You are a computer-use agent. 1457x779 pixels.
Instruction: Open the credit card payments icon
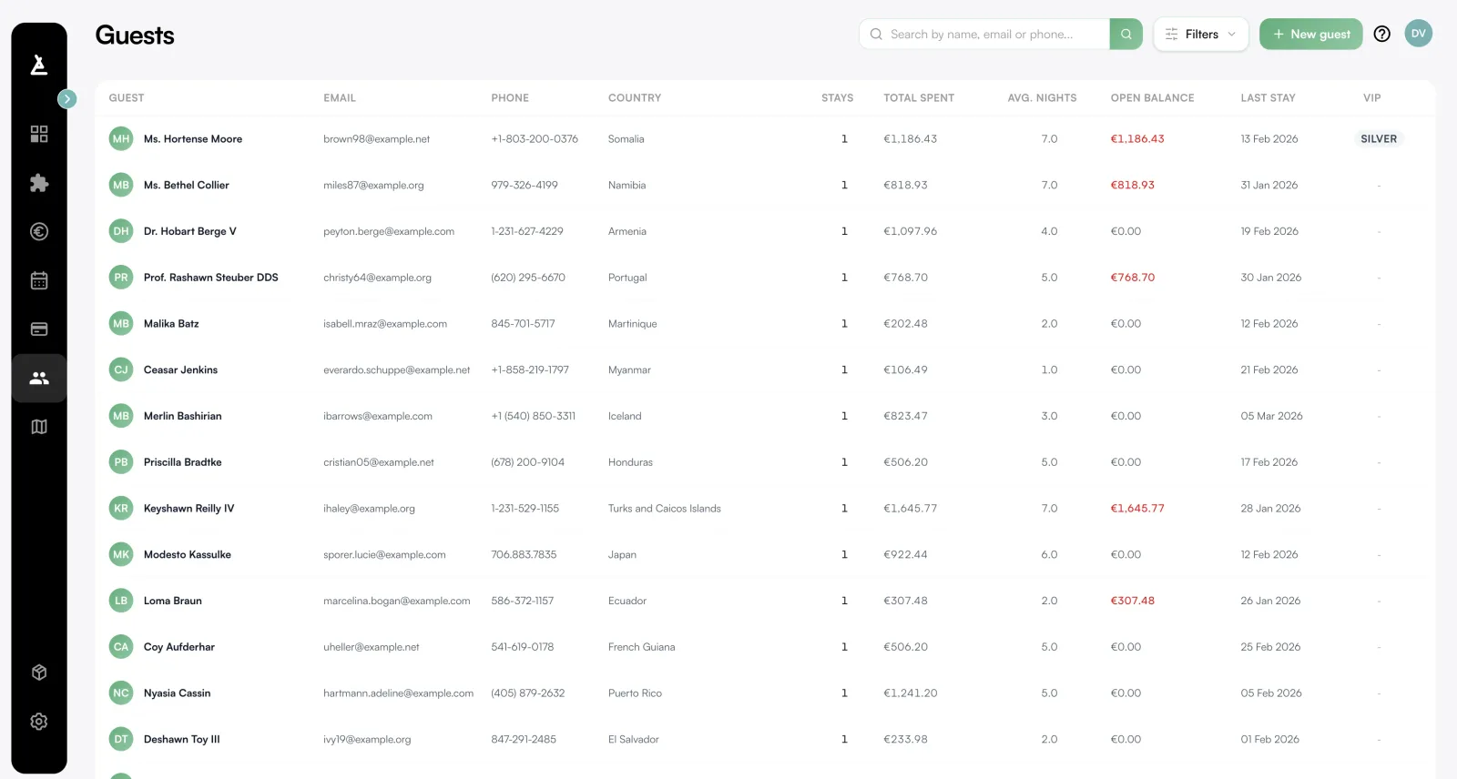pyautogui.click(x=39, y=329)
